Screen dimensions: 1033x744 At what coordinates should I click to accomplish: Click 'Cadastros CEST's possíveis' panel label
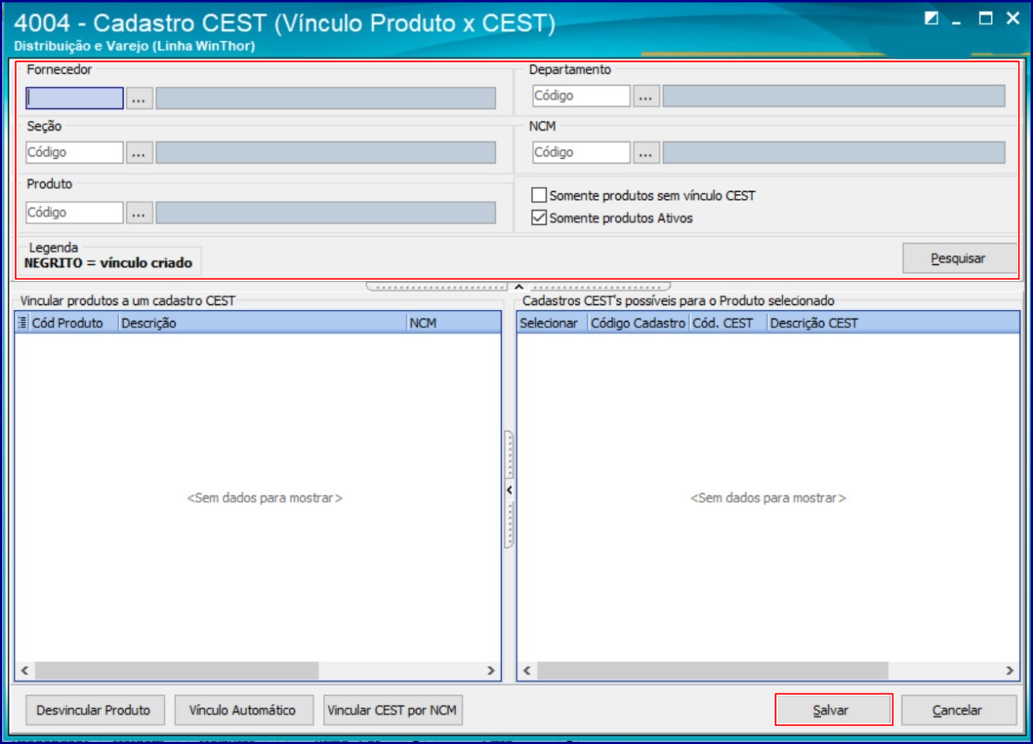tap(678, 301)
